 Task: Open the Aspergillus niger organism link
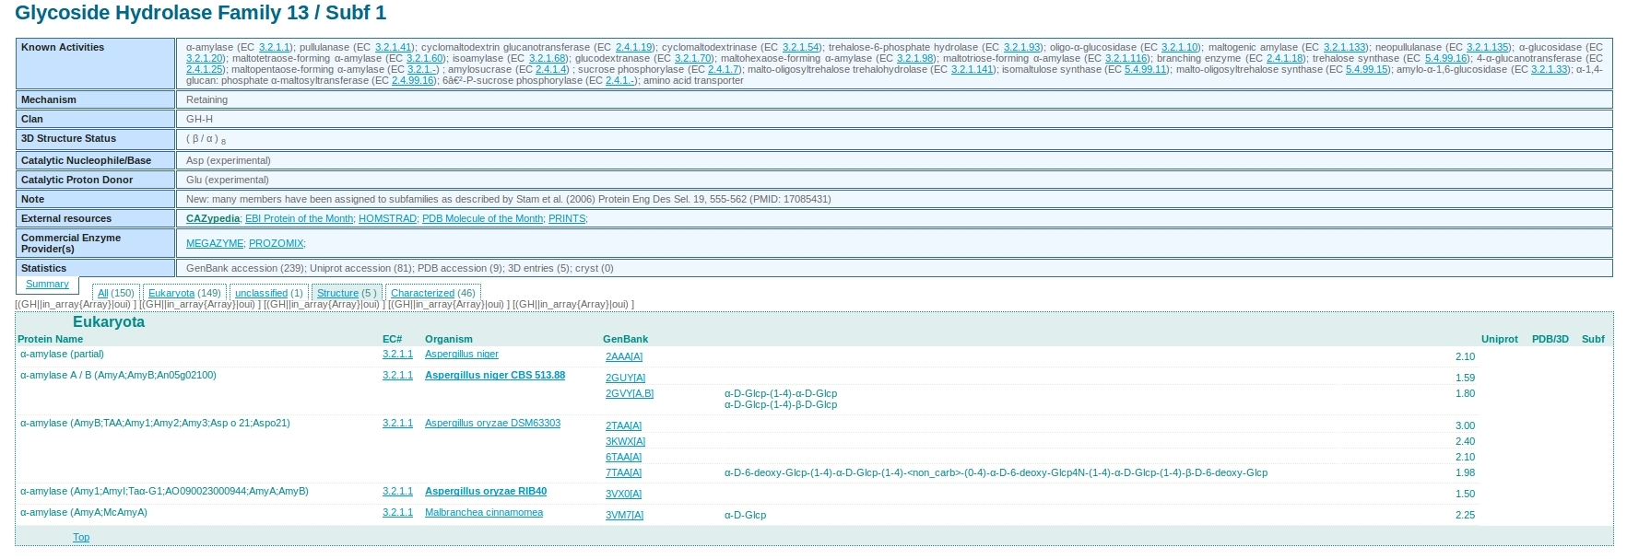(x=462, y=354)
